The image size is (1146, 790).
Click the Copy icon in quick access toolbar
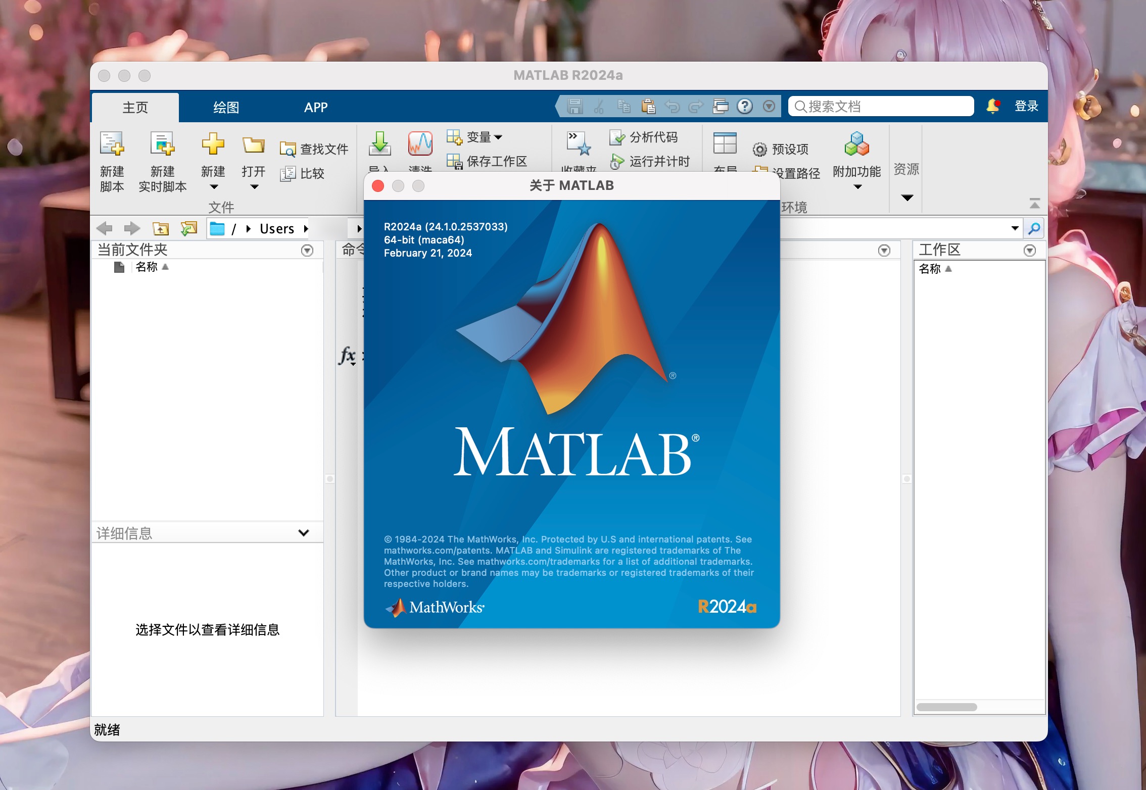pos(624,106)
